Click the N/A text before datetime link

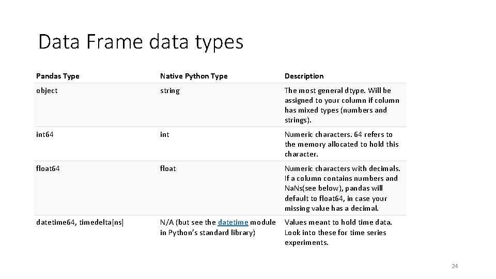click(x=167, y=222)
